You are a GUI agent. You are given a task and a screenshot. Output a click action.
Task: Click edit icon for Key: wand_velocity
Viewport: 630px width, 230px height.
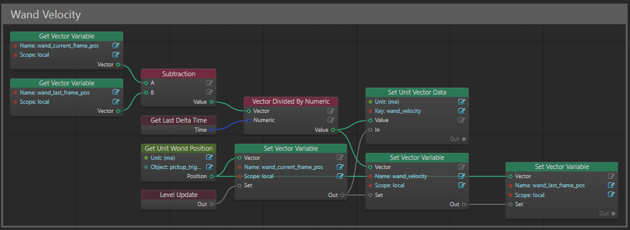tap(462, 111)
